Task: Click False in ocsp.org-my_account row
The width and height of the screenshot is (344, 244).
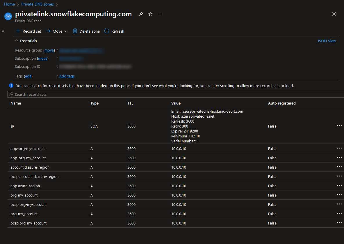Action: point(272,223)
